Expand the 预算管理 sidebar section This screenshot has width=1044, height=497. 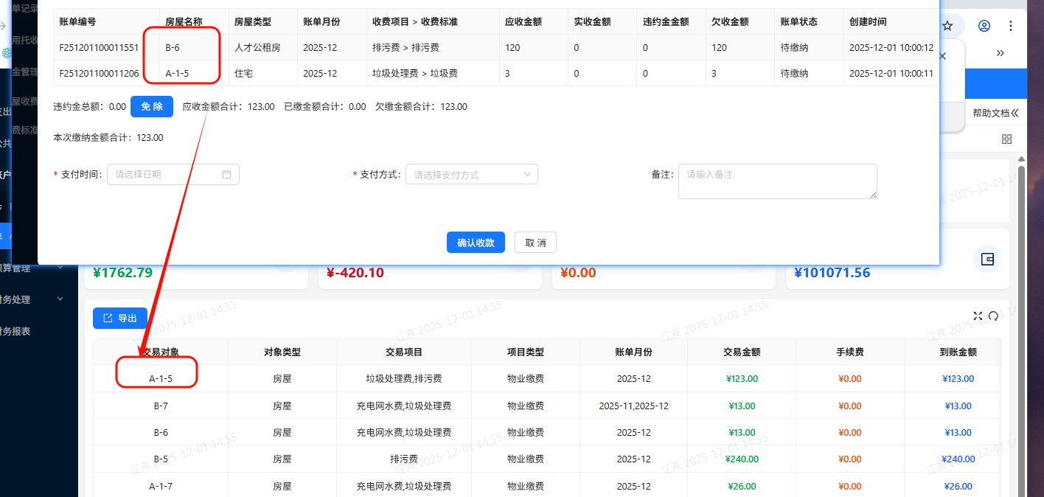point(29,268)
